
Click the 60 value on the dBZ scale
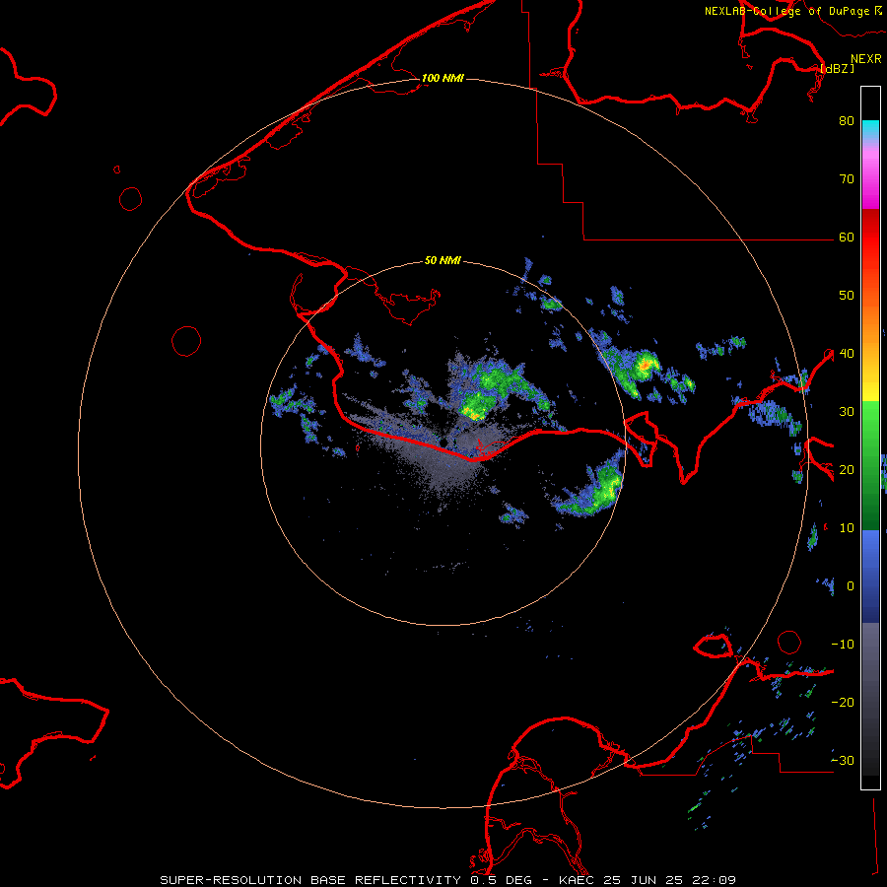click(x=847, y=238)
